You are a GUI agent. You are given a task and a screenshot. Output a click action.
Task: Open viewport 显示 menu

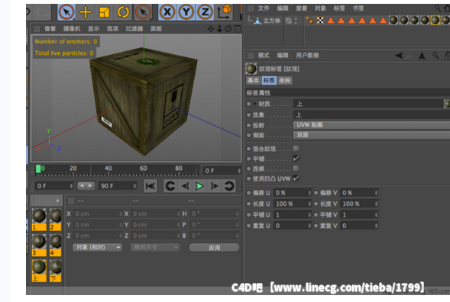tap(93, 29)
